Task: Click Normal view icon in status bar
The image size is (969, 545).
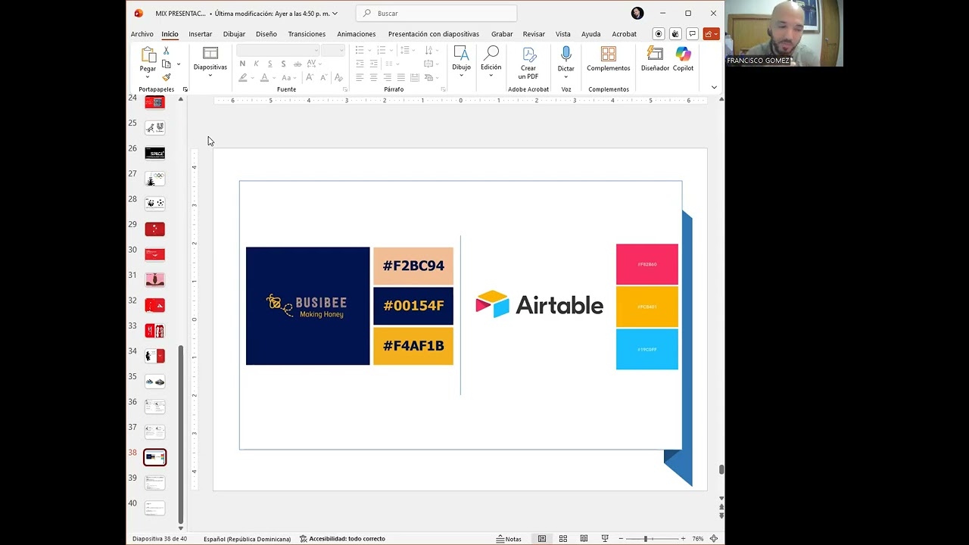Action: point(542,539)
